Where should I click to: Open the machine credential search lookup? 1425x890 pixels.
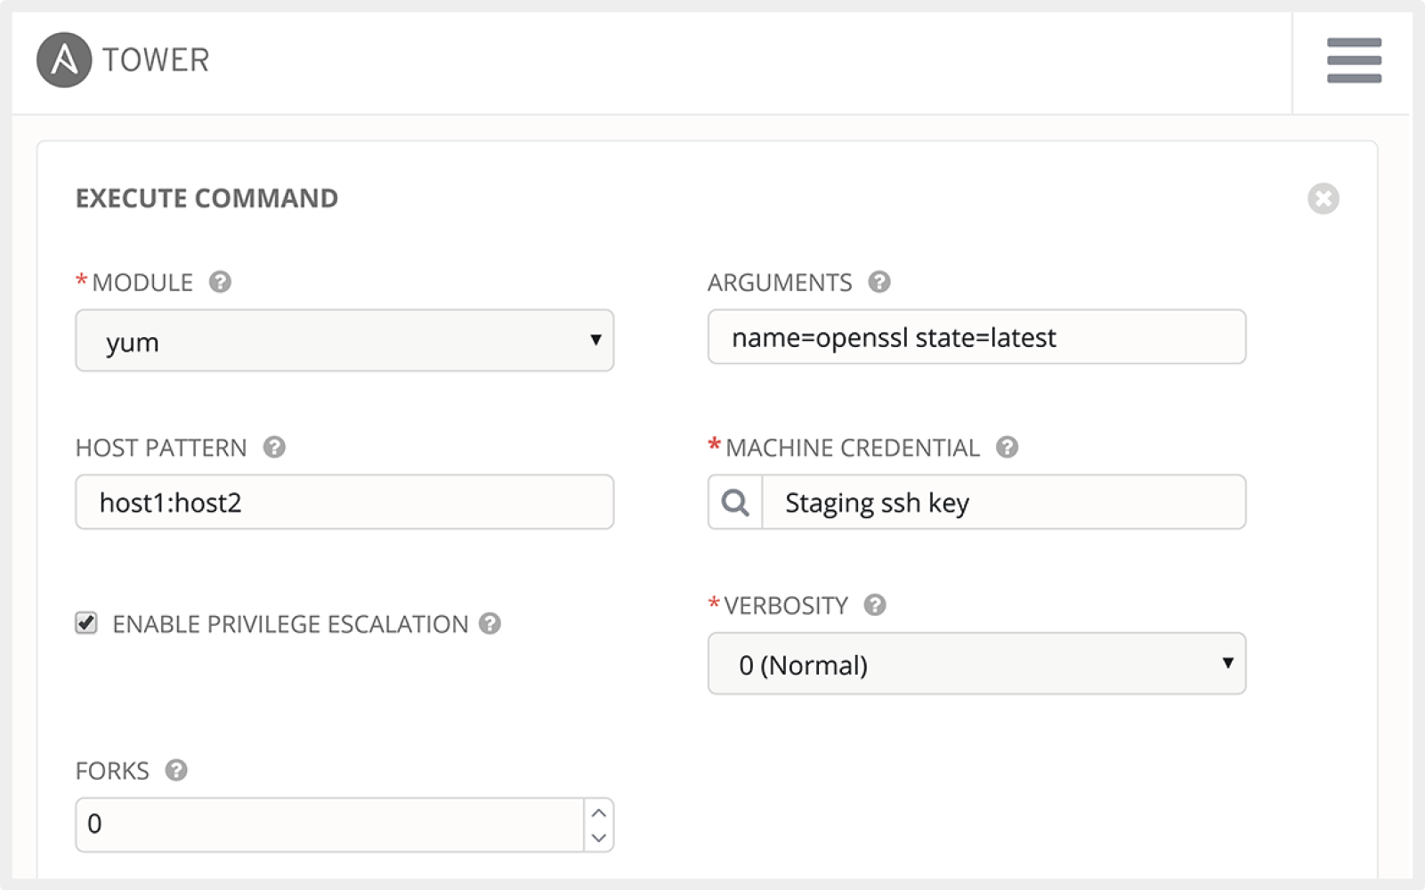tap(735, 503)
